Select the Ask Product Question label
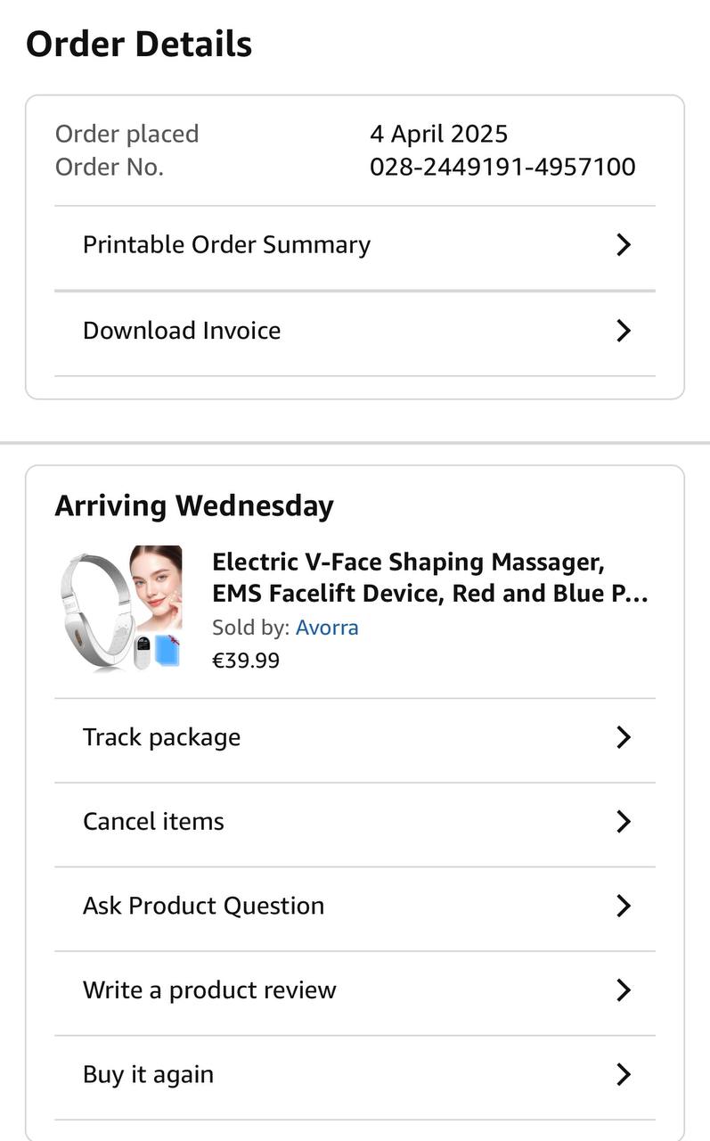Screen dimensions: 710x1141 click(203, 906)
